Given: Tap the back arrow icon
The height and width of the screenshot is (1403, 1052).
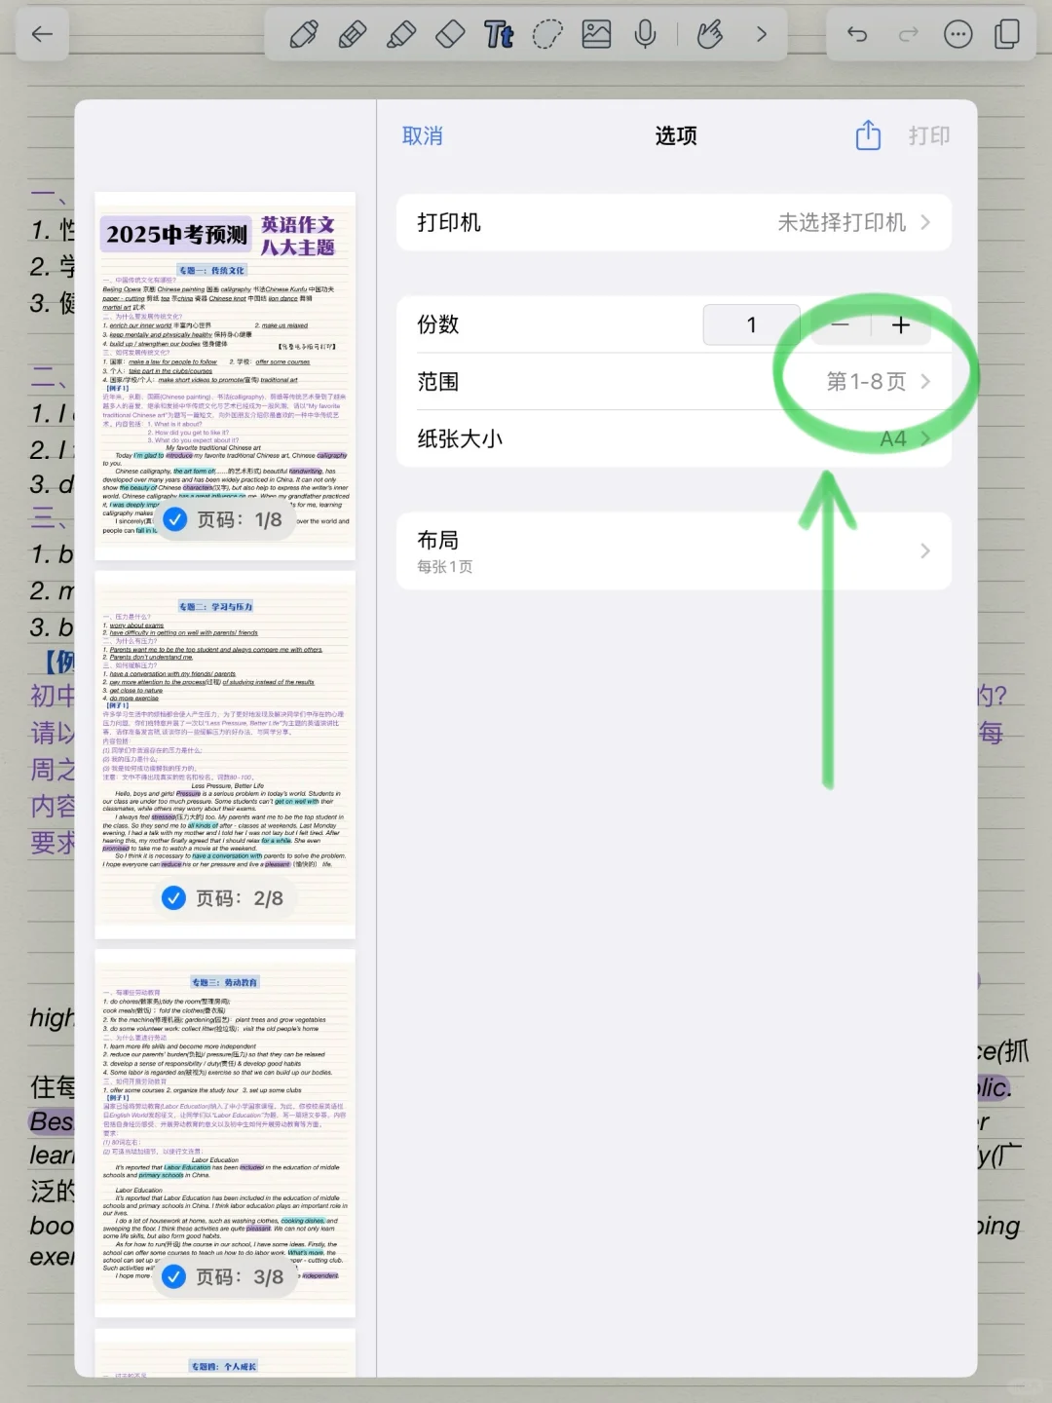Looking at the screenshot, I should tap(42, 35).
